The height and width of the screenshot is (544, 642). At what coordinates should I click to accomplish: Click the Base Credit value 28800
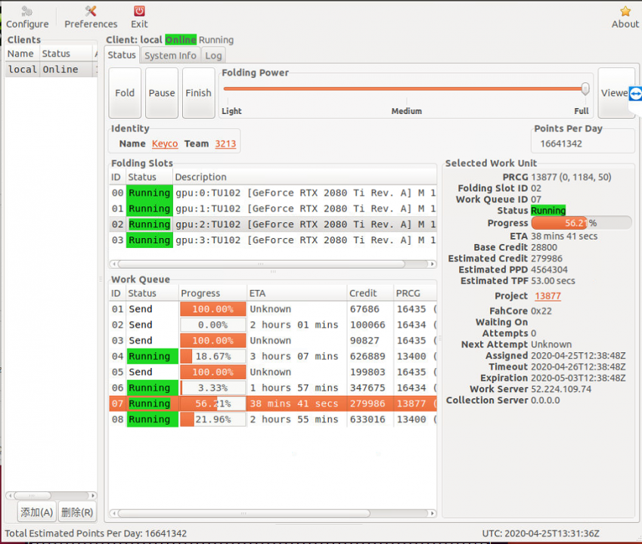[544, 248]
